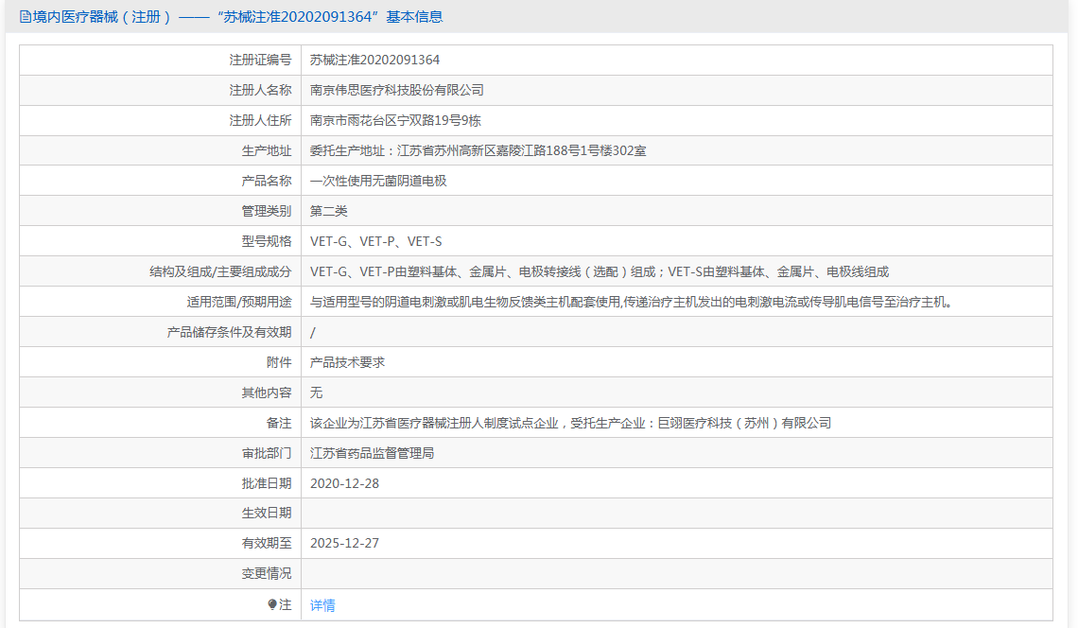This screenshot has height=628, width=1078.
Task: Click the structure composition text beginning VET-G、VET-P由塑料基体
Action: click(x=600, y=271)
